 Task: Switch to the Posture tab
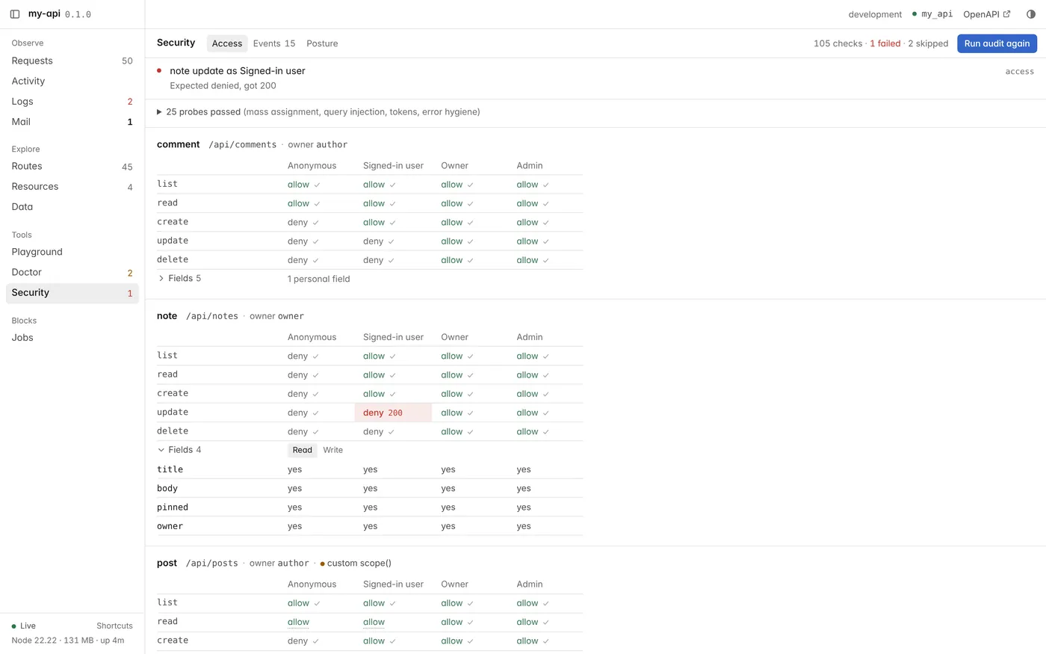click(x=322, y=43)
